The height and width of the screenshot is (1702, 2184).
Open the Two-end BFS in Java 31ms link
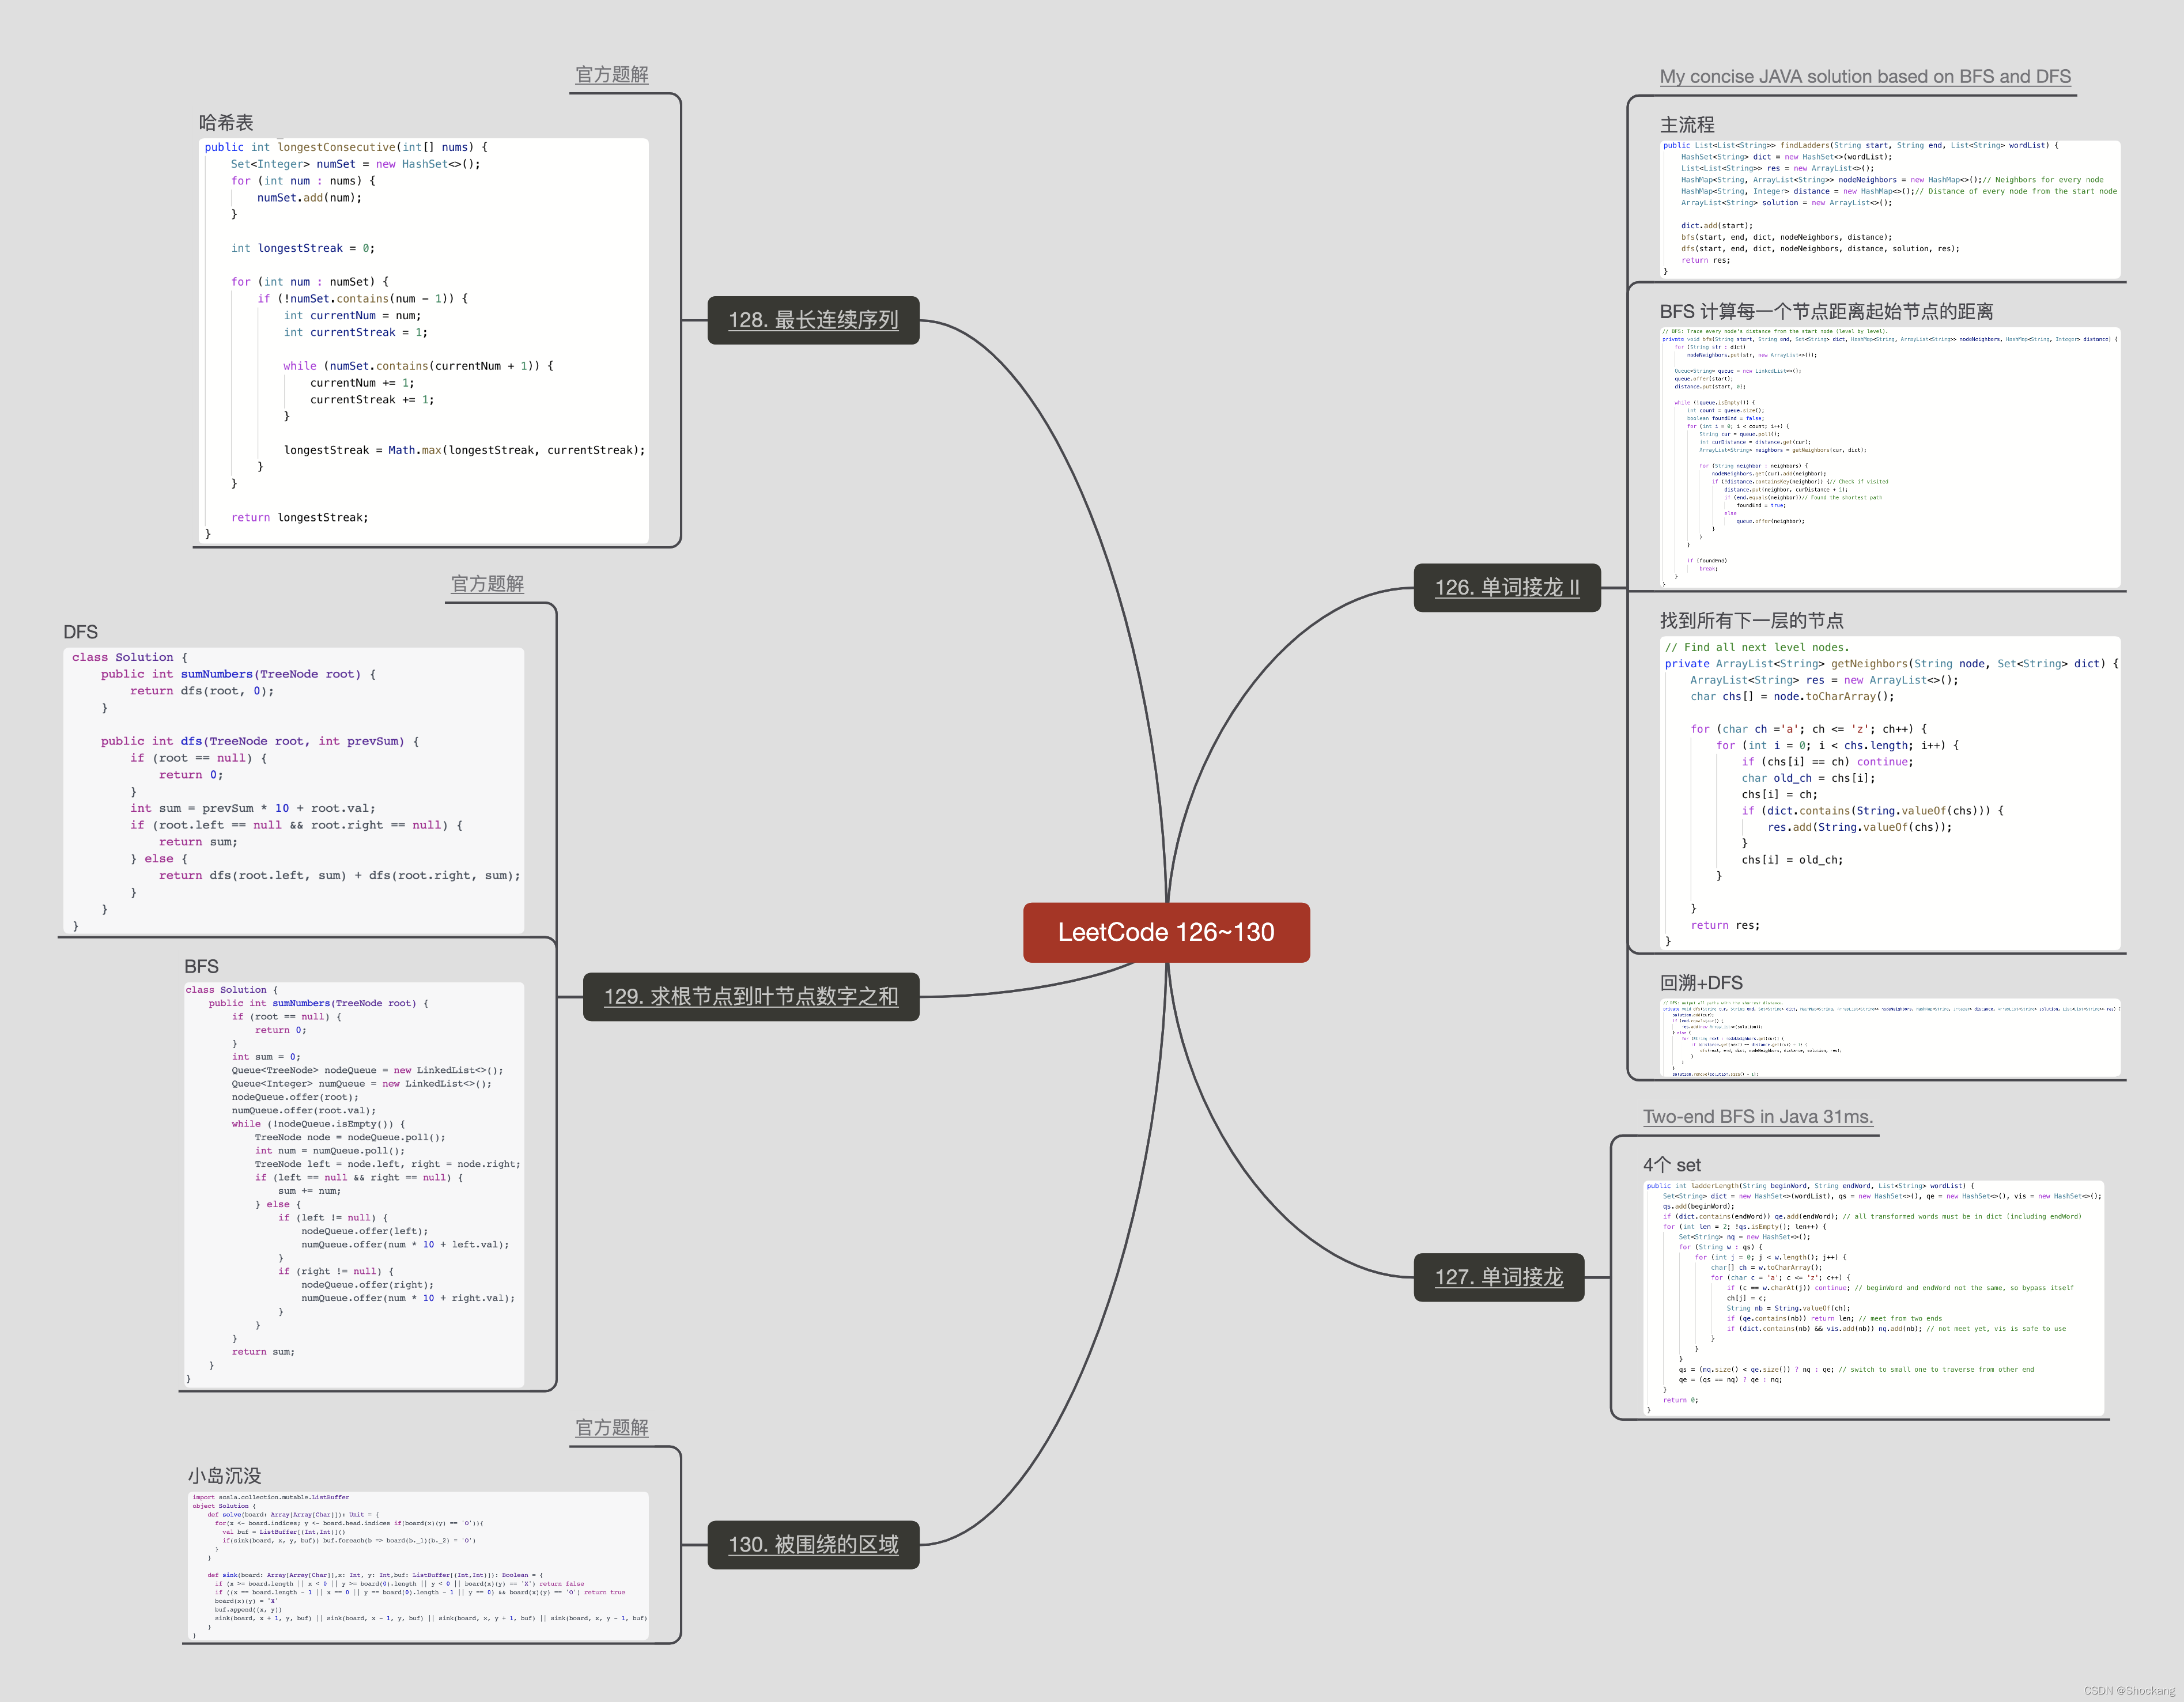(1758, 1117)
